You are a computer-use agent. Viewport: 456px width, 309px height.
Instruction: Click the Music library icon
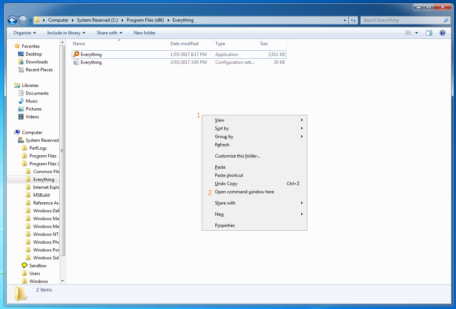21,101
